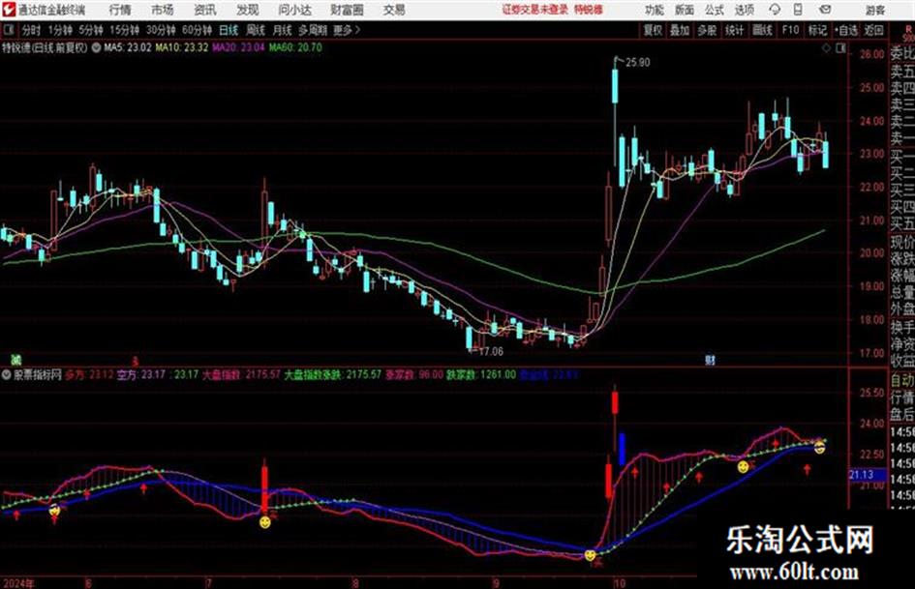This screenshot has width=915, height=589.
Task: Open the 版面 menu
Action: point(684,10)
